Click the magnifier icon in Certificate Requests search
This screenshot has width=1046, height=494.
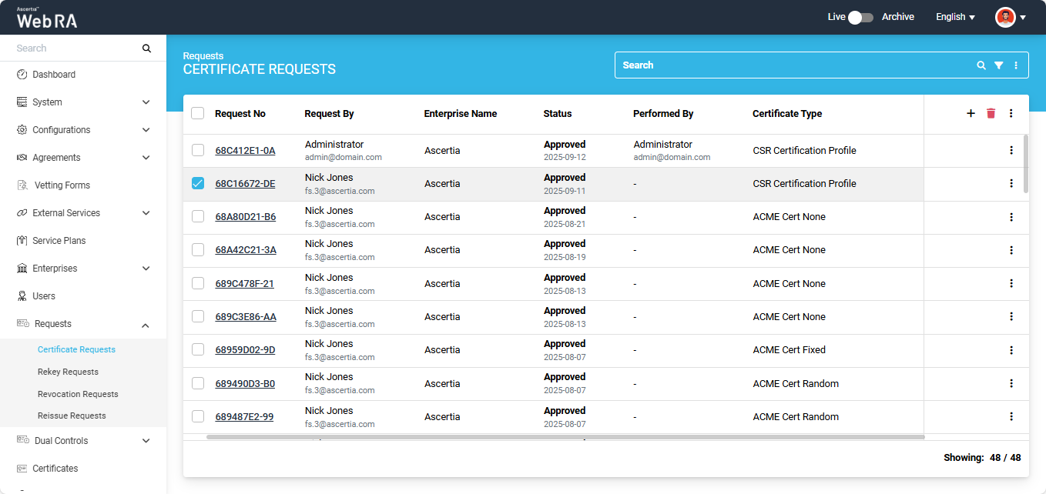click(981, 65)
